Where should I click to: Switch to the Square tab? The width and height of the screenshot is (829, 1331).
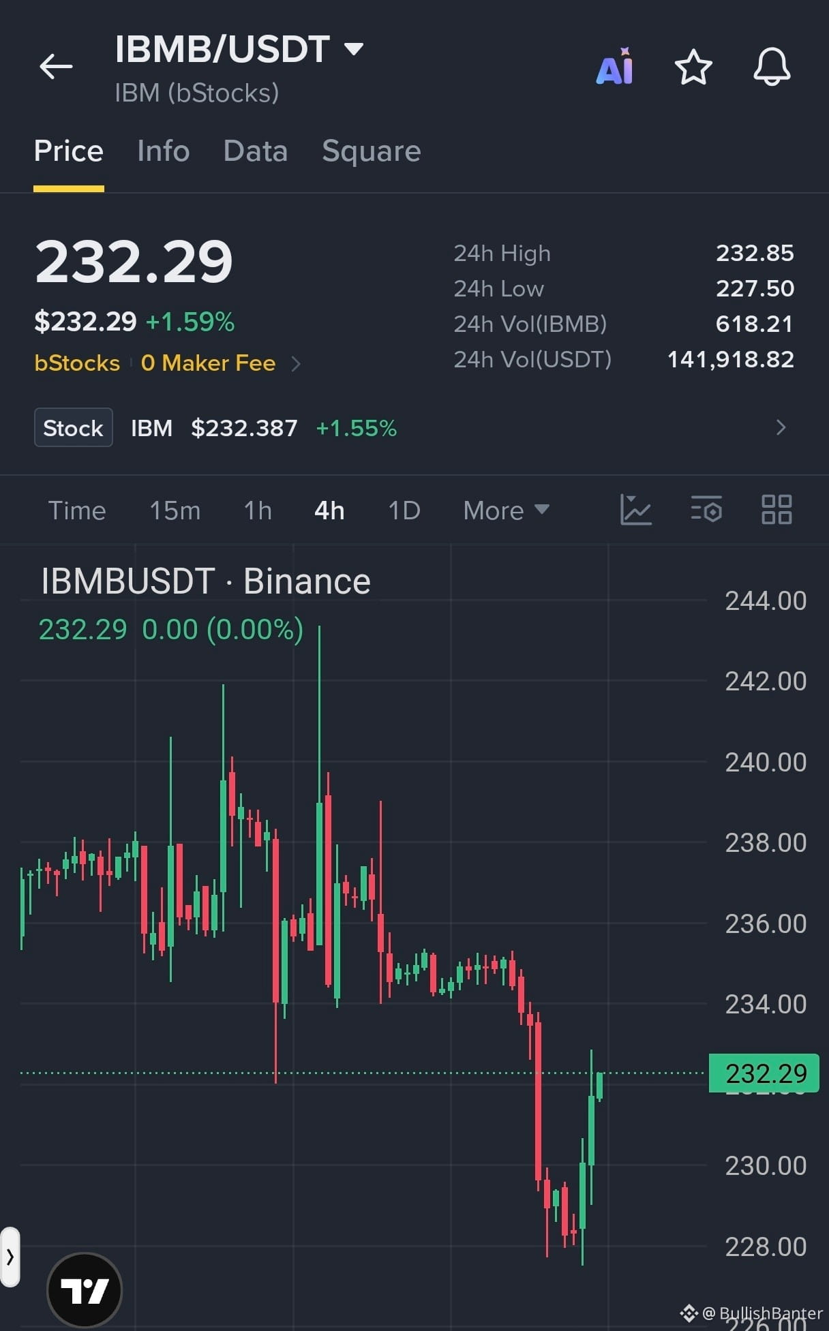[x=372, y=151]
